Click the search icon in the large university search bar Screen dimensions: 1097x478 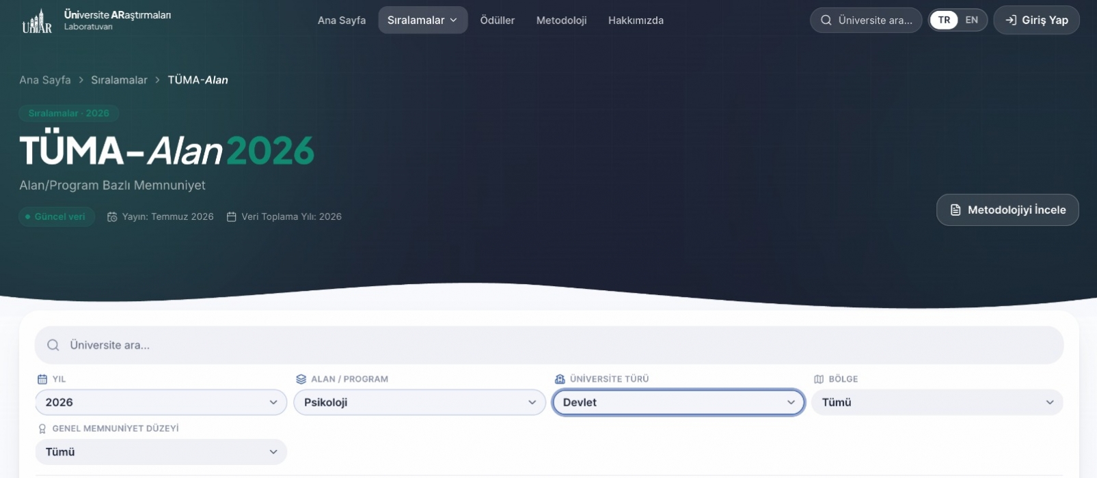pos(53,346)
